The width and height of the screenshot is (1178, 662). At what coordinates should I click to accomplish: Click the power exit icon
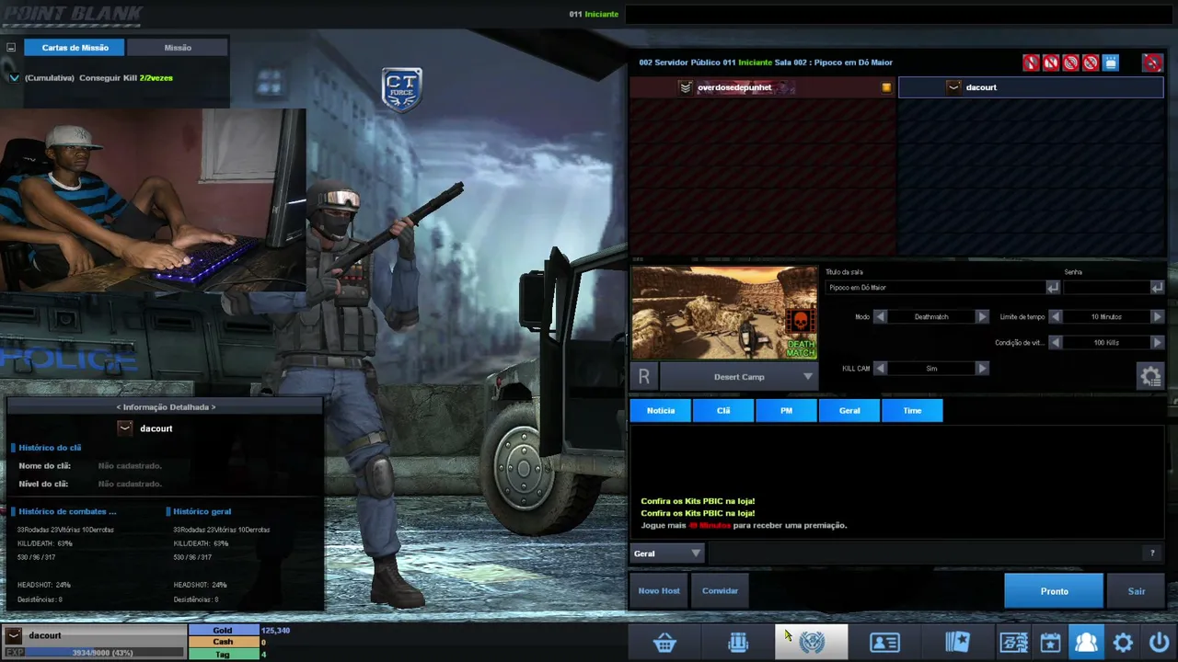pyautogui.click(x=1159, y=643)
